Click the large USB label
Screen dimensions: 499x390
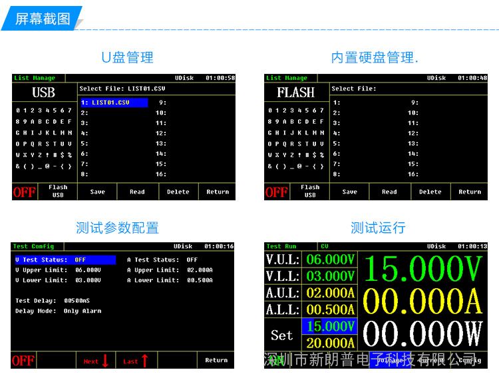tap(44, 93)
